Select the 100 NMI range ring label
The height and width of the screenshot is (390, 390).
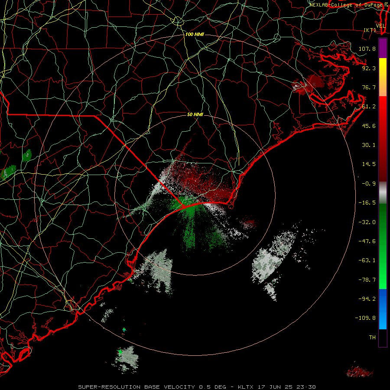click(x=195, y=34)
